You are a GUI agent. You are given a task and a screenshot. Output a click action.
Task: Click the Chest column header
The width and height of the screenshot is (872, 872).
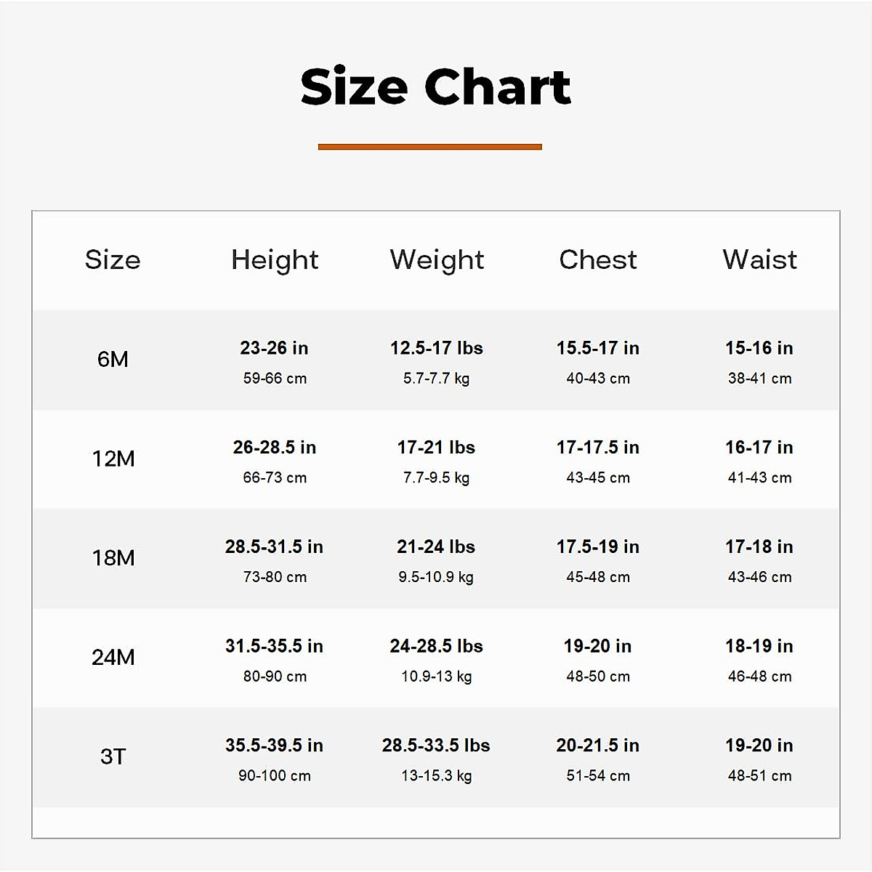pyautogui.click(x=598, y=259)
